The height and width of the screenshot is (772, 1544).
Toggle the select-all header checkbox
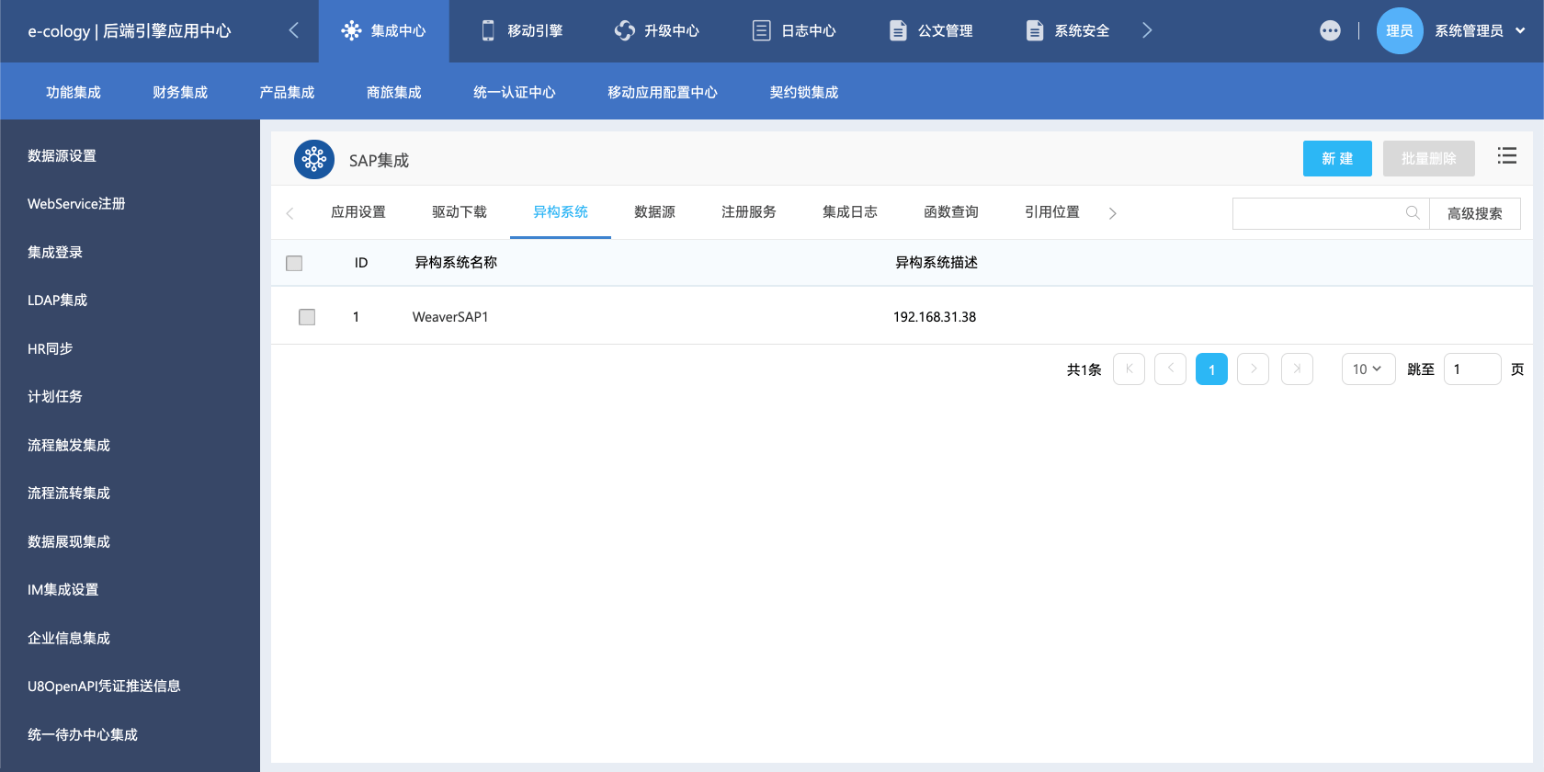(294, 263)
